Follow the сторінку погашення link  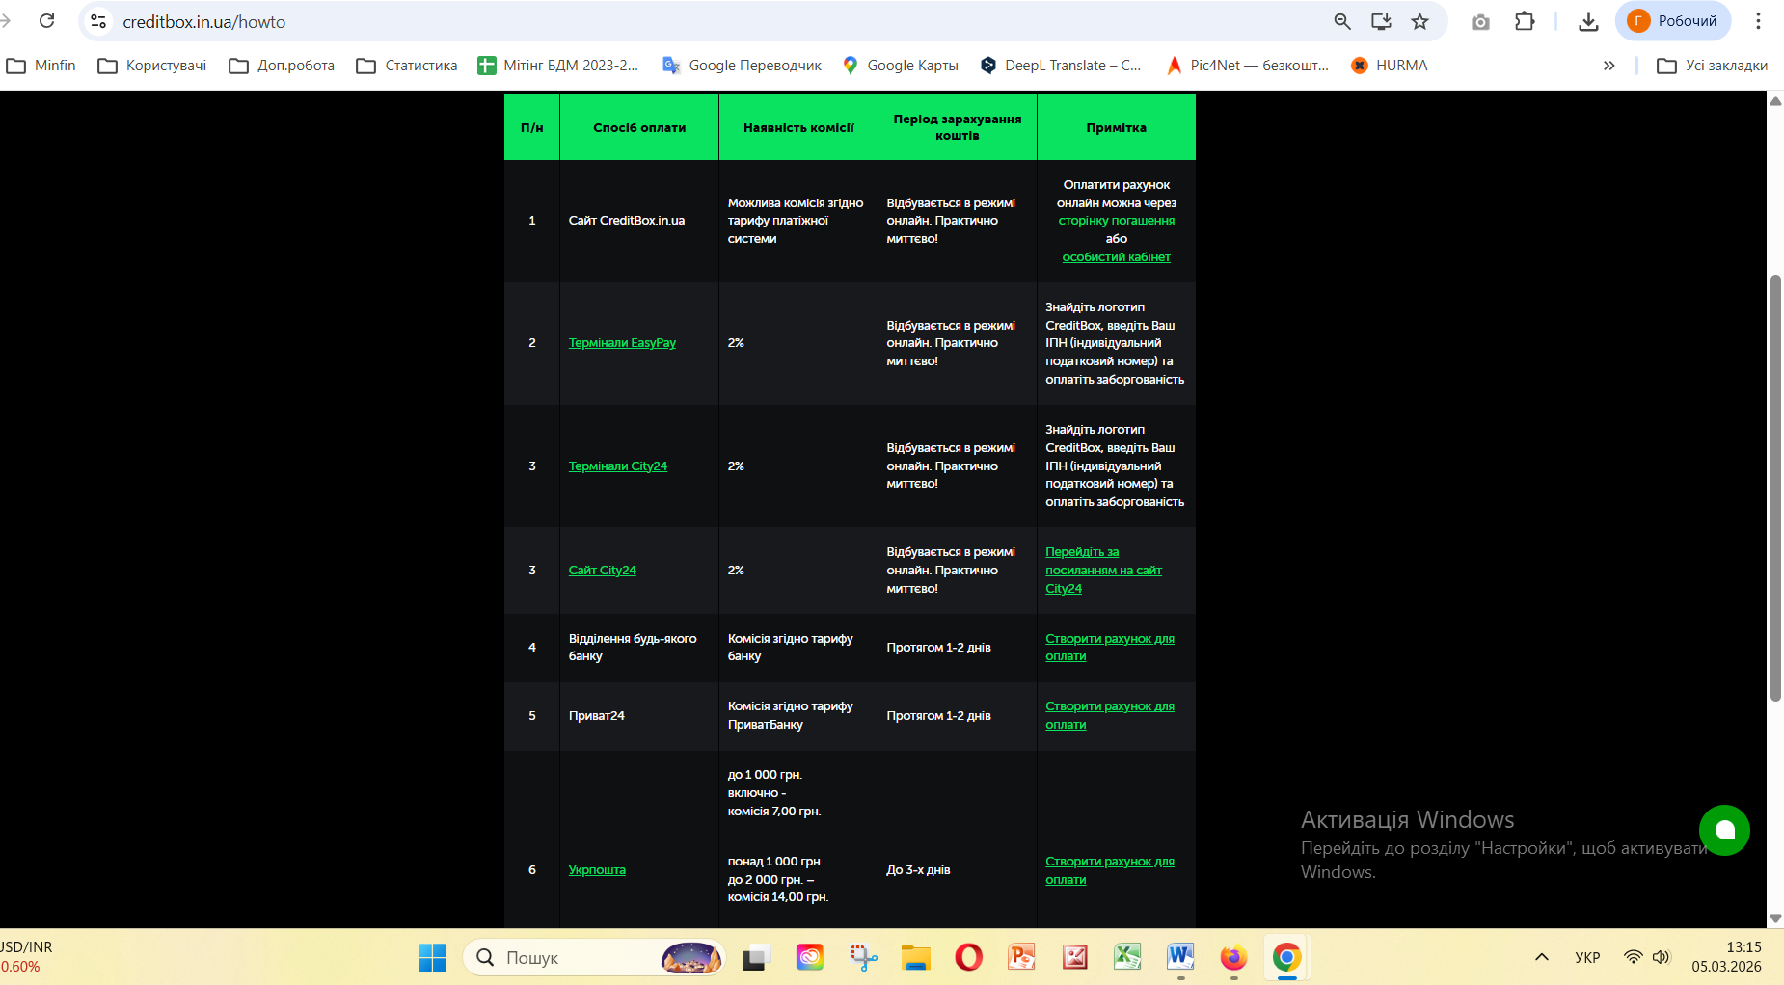tap(1117, 221)
